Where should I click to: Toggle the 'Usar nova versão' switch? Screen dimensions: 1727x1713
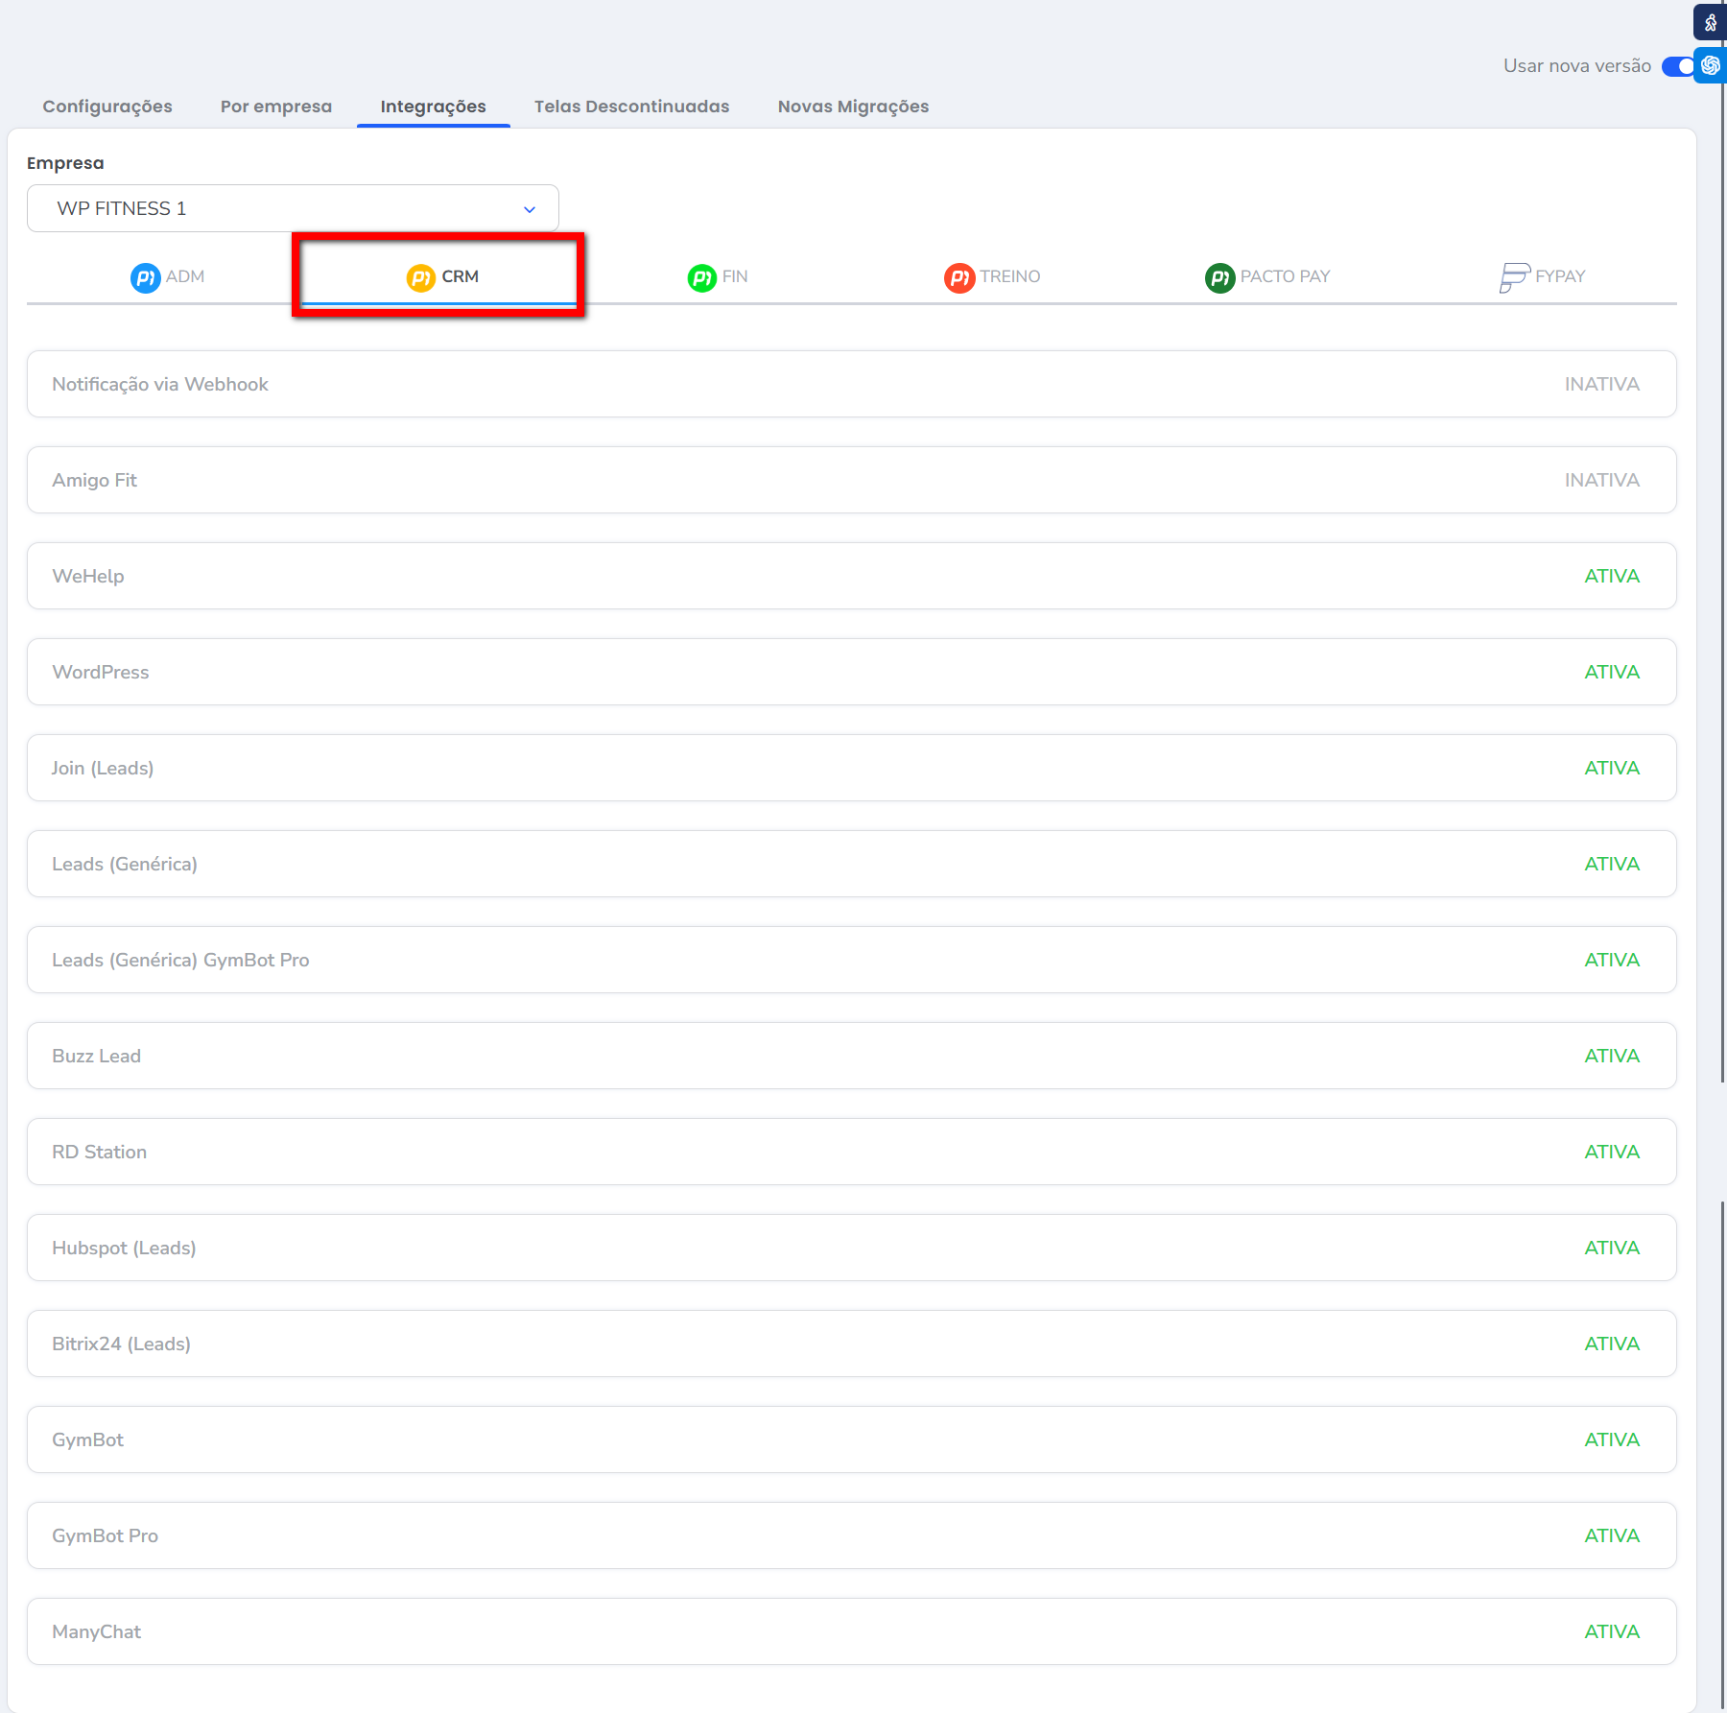click(1677, 66)
